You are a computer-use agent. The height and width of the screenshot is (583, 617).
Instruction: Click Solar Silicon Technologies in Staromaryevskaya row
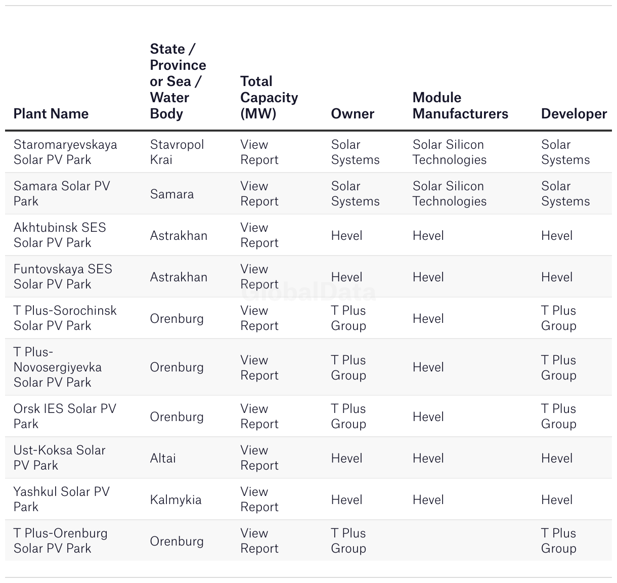(450, 152)
